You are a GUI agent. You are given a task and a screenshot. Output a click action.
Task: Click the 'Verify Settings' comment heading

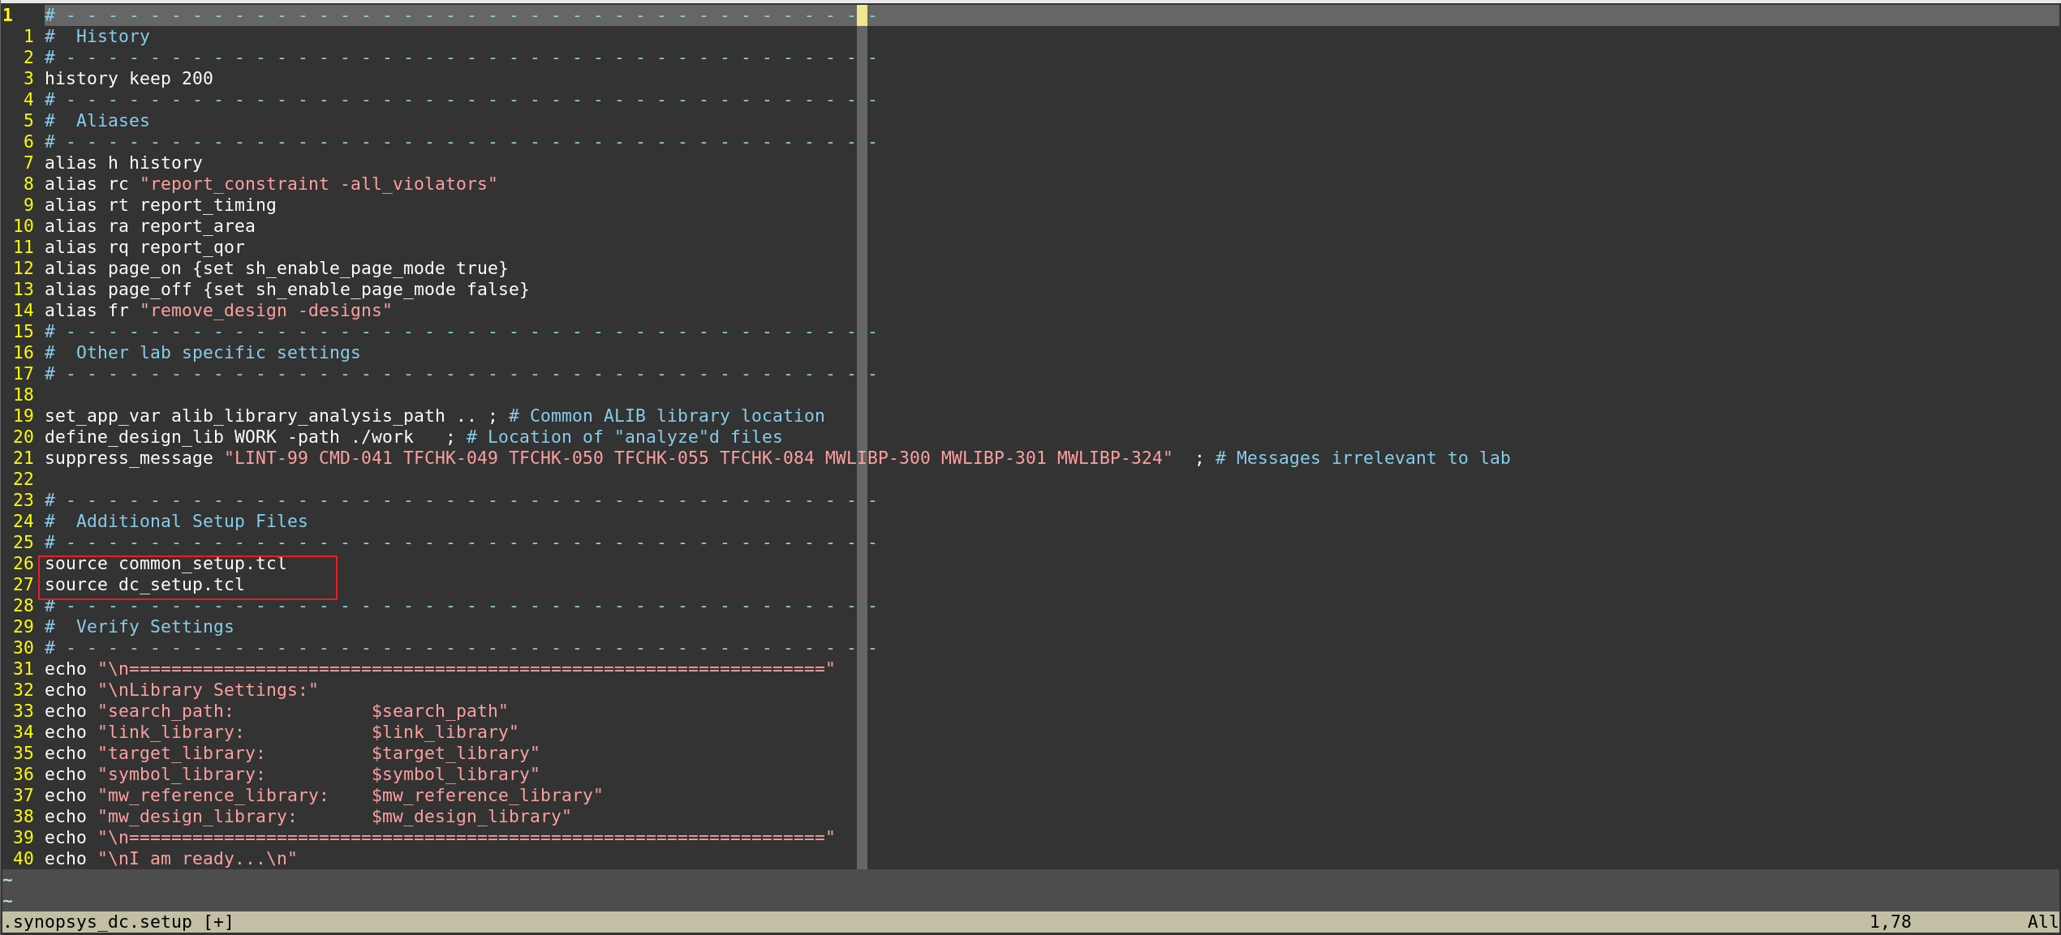tap(154, 627)
